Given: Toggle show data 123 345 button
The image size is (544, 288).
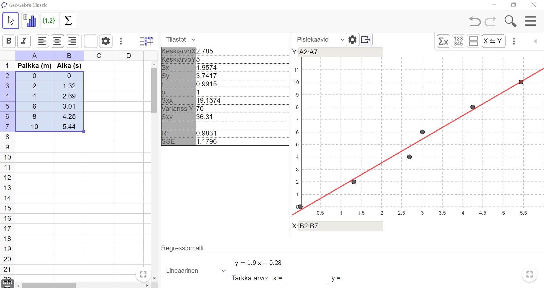Looking at the screenshot, I should click(458, 41).
